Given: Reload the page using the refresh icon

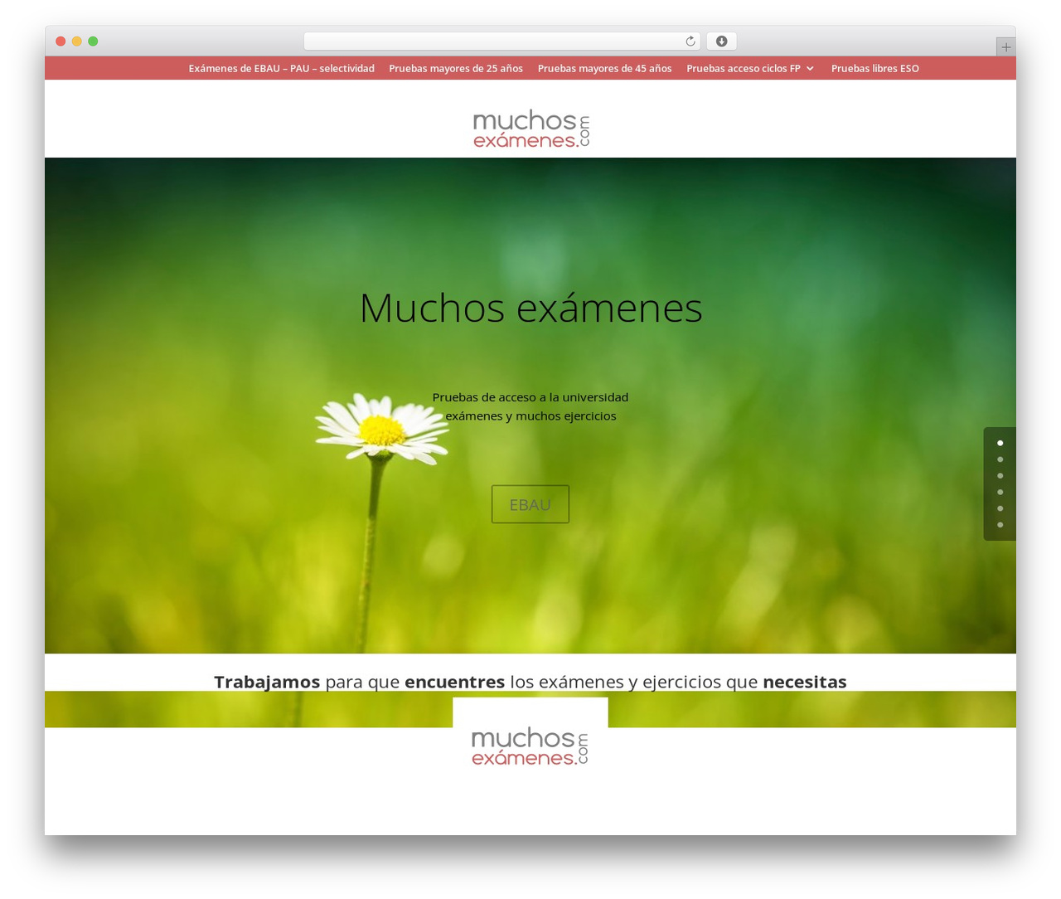Looking at the screenshot, I should (x=690, y=41).
